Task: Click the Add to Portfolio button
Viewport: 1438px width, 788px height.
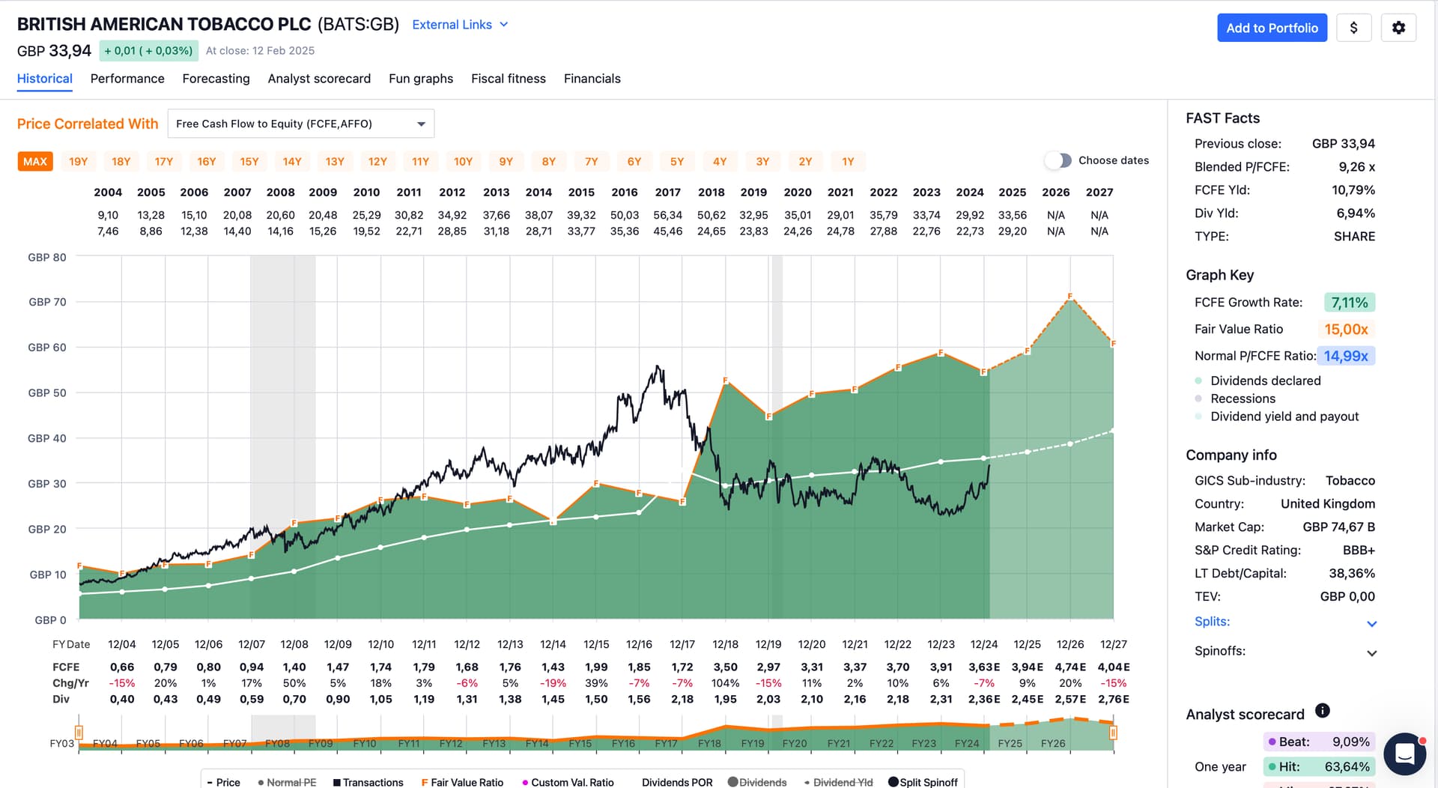Action: [1272, 28]
